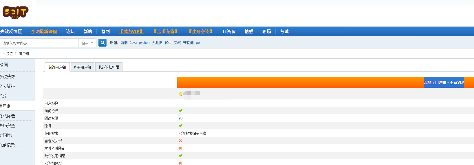Image resolution: width=474 pixels, height=165 pixels.
Task: Click hot search link 前端
Action: click(124, 43)
